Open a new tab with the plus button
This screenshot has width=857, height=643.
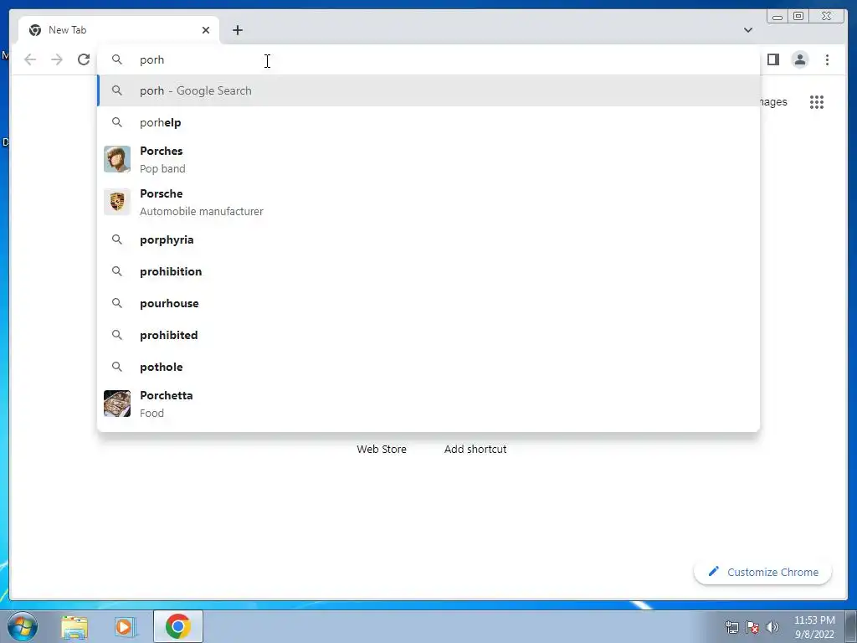pos(237,30)
